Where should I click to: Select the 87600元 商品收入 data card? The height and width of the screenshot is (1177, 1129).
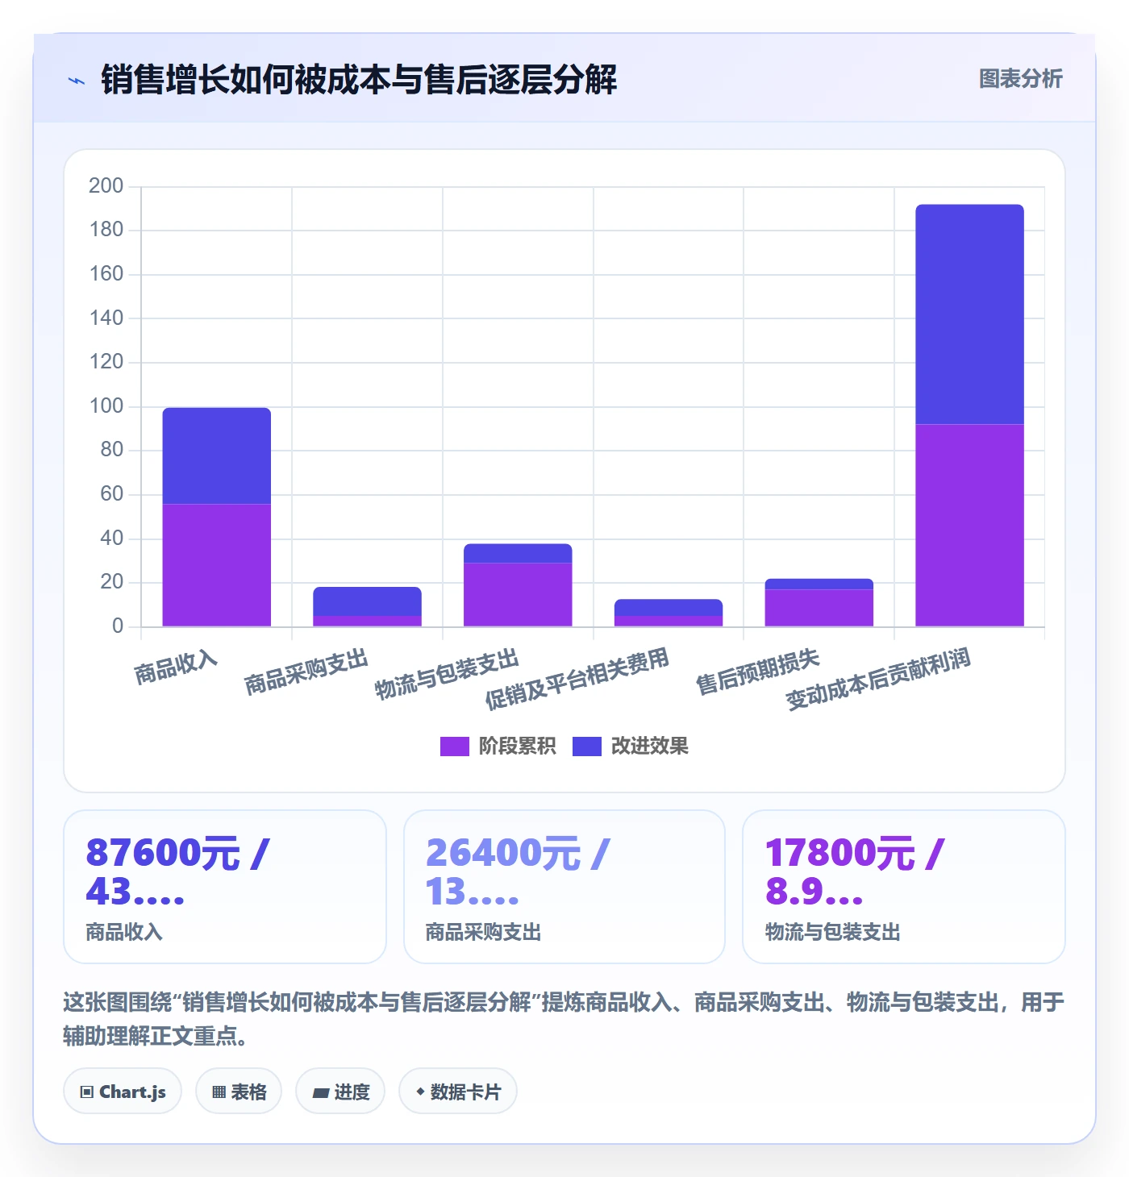click(x=225, y=887)
